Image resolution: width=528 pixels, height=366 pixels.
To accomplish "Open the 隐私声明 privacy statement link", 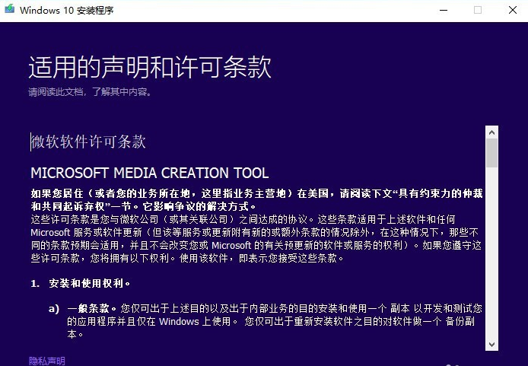I will 47,361.
